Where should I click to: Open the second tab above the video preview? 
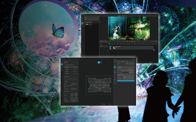coord(123,16)
